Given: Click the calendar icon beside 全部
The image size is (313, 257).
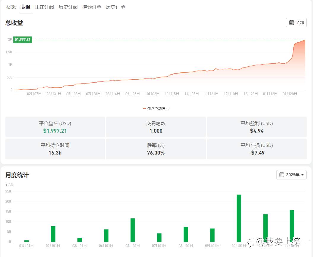Looking at the screenshot, I should 292,22.
